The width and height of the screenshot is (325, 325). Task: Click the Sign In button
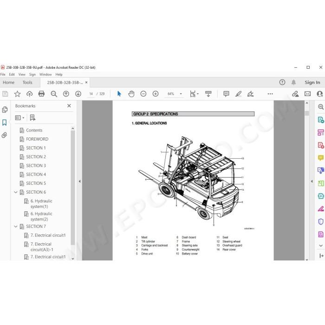click(312, 83)
